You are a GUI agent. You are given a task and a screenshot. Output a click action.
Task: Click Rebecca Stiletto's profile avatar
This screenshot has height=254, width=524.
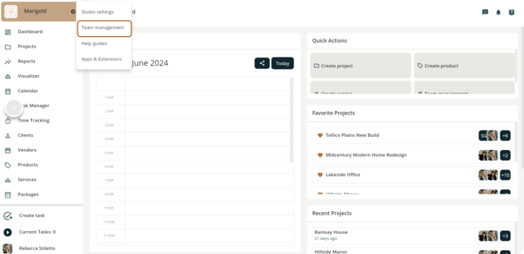7,248
